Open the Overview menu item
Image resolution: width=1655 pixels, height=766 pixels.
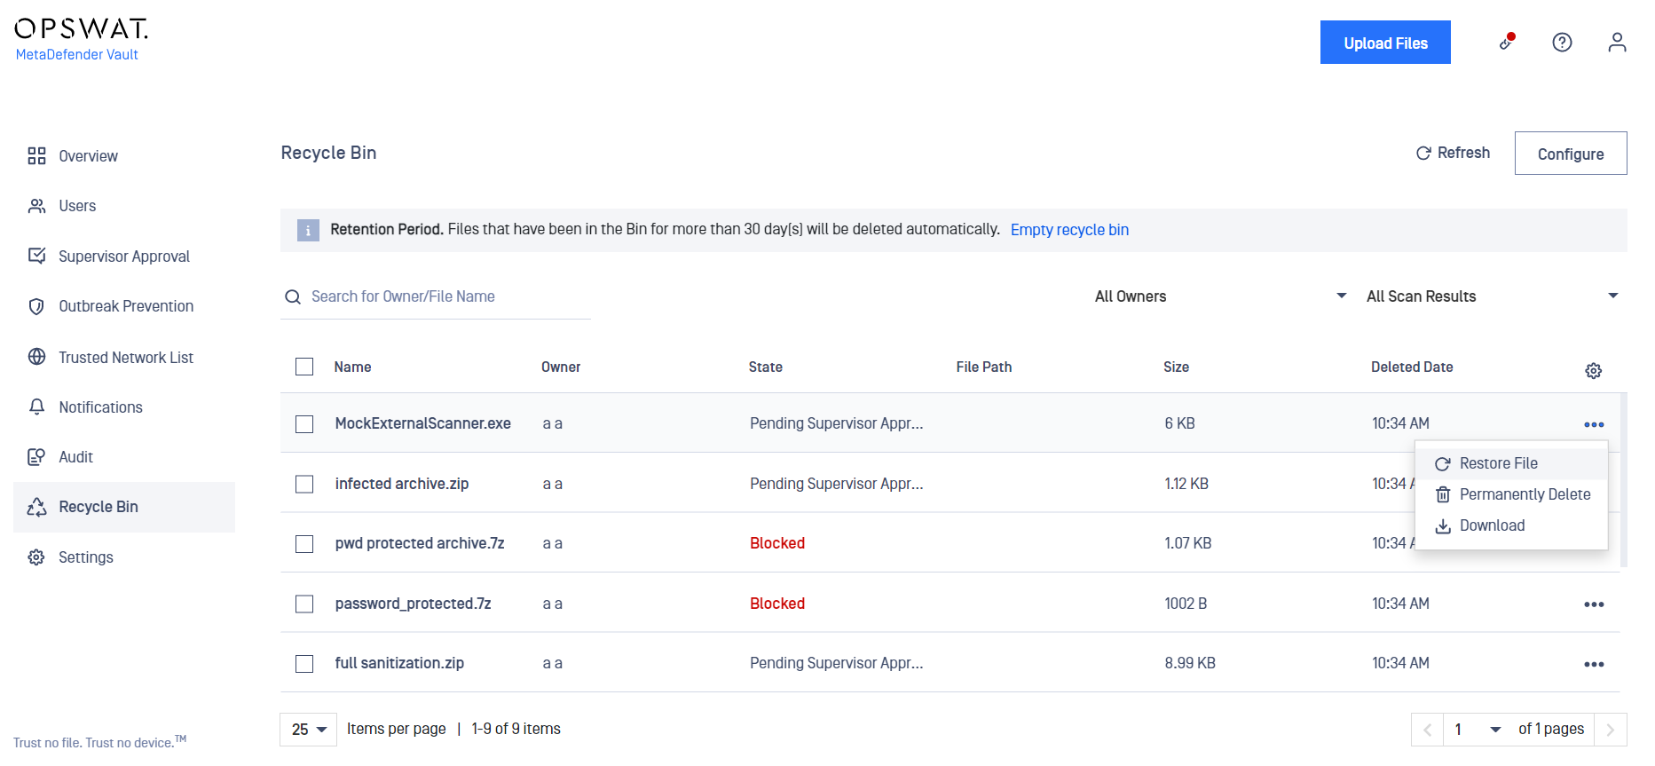pos(124,156)
